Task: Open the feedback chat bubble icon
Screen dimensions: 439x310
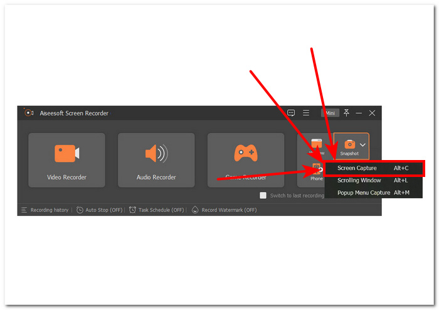Action: [x=291, y=113]
